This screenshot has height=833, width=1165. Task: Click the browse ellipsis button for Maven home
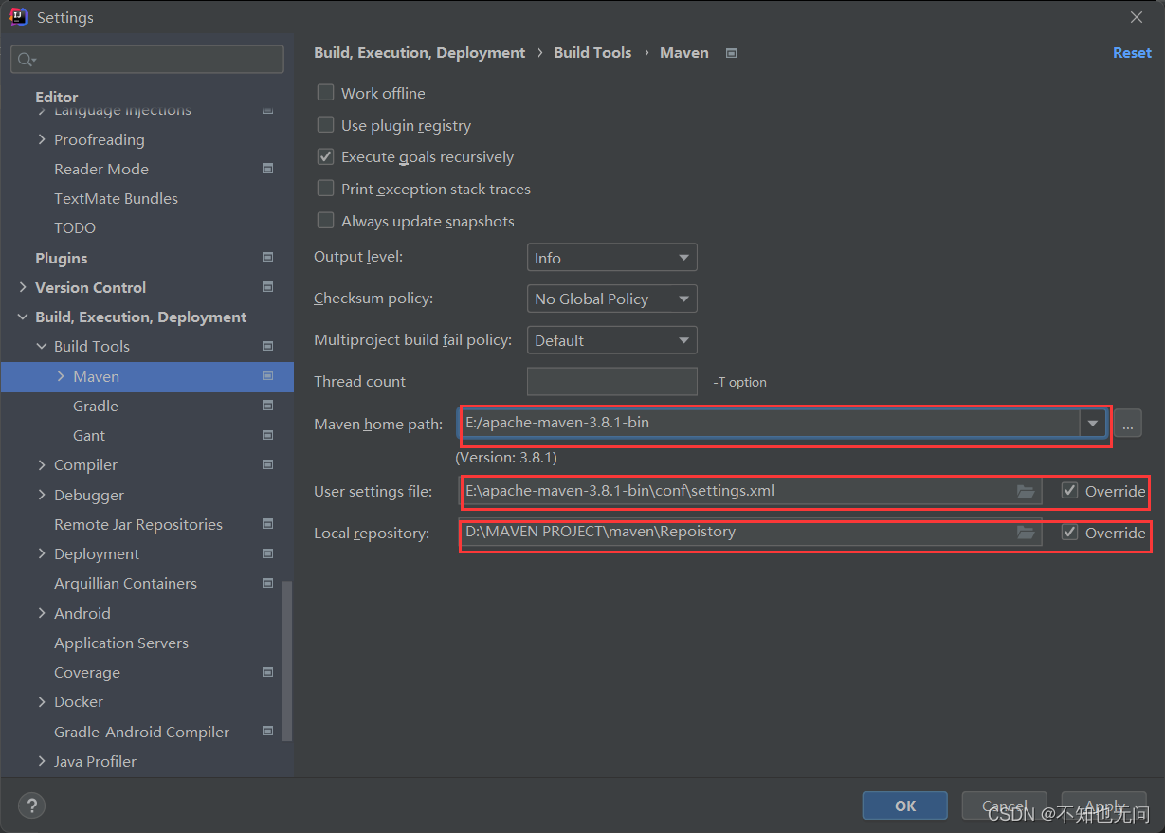[1127, 424]
